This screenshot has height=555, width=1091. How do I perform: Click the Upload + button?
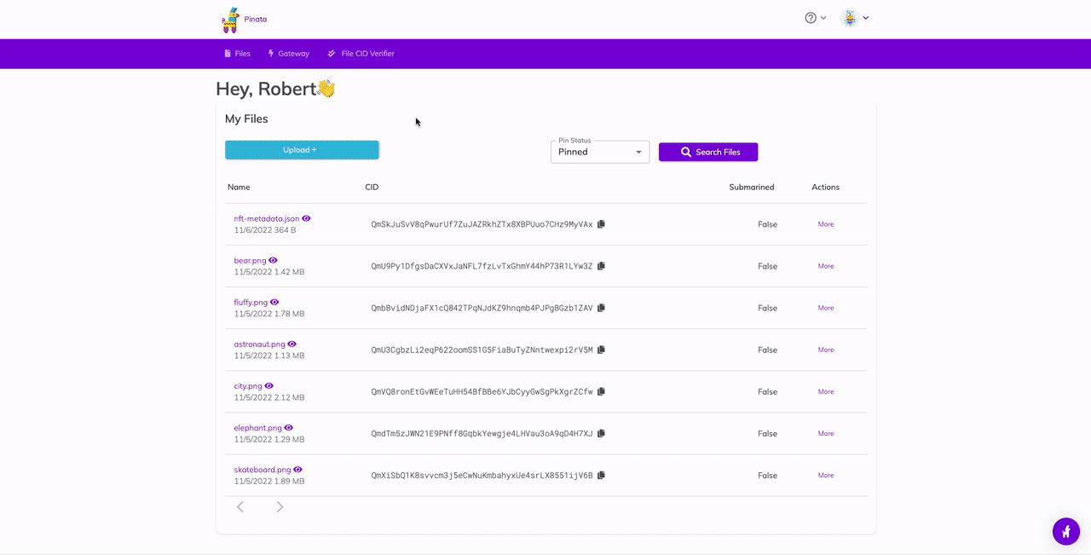(x=302, y=150)
